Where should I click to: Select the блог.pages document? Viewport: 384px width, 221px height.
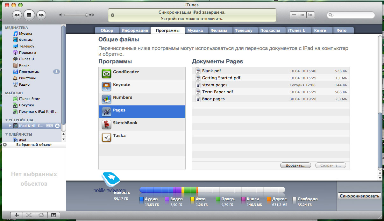[x=271, y=99]
